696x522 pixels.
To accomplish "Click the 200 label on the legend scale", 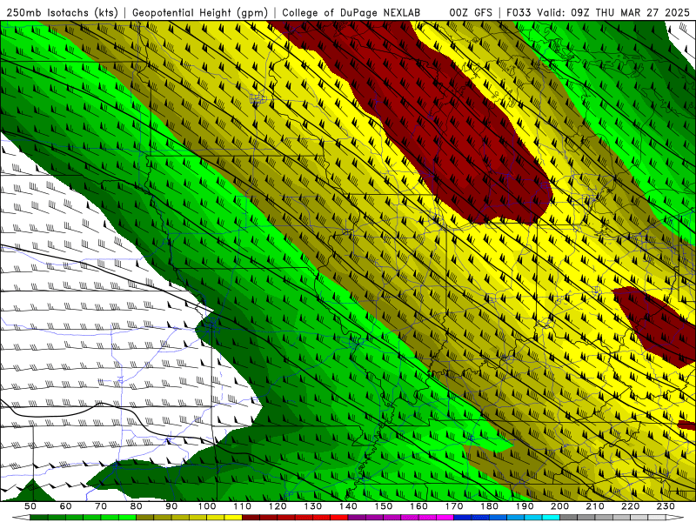I will pos(559,506).
